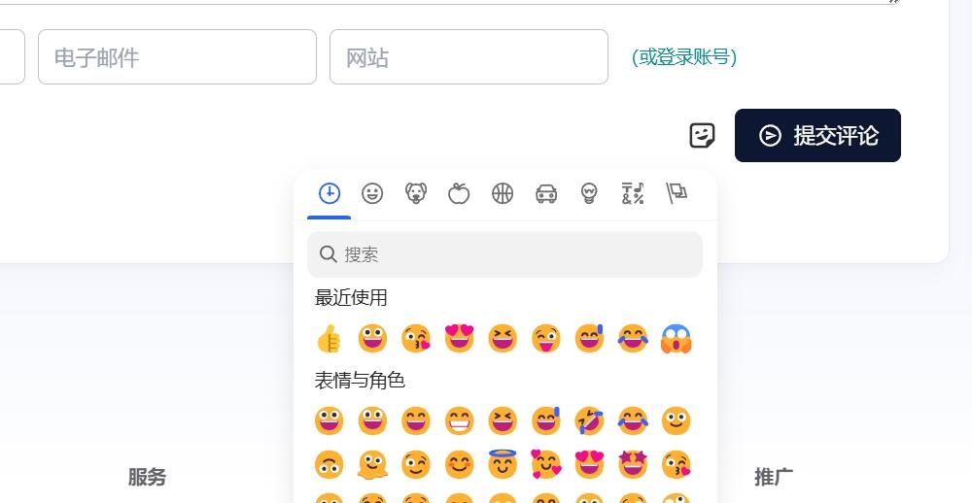This screenshot has height=503, width=972.
Task: Click the 最近使用 section heading
Action: click(x=351, y=298)
